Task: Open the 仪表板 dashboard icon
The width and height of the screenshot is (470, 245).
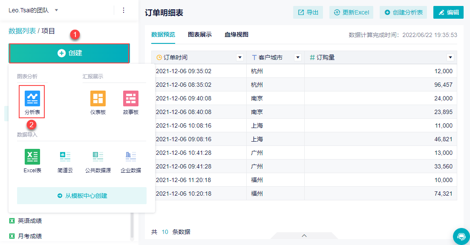Action: tap(98, 99)
